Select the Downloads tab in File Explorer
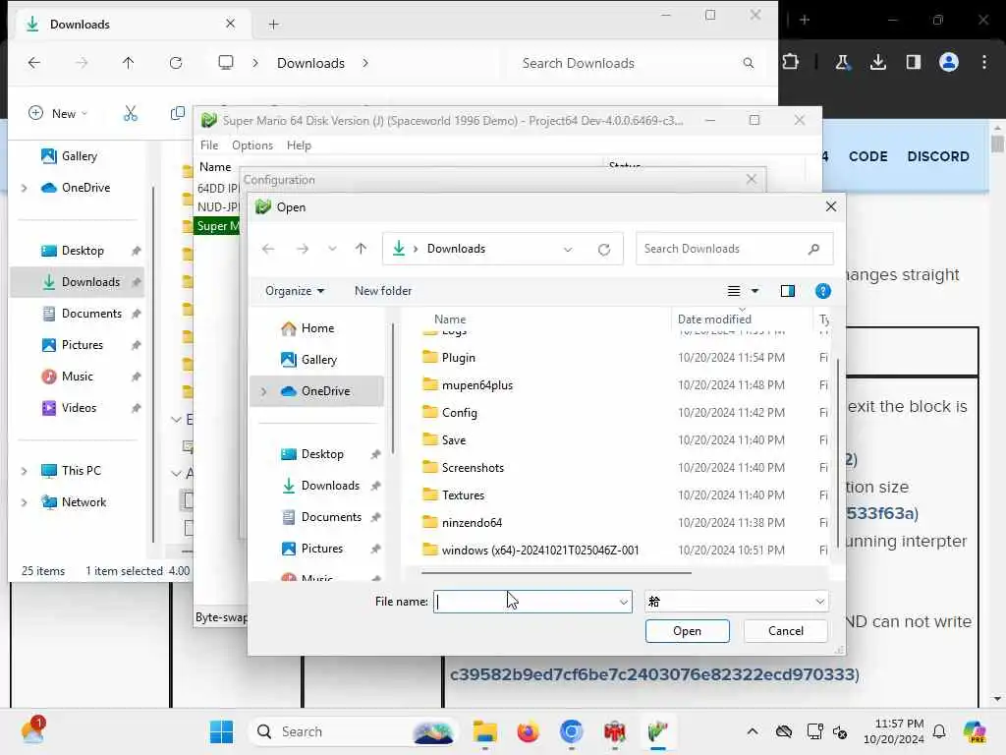1006x755 pixels. (x=131, y=25)
